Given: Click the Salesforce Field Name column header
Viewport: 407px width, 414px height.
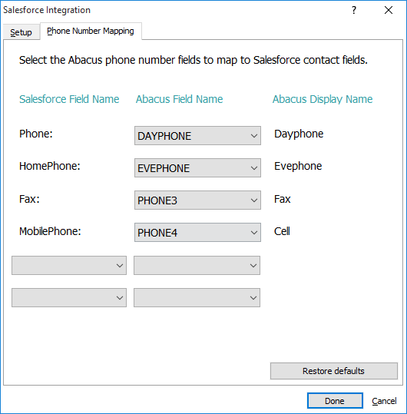Looking at the screenshot, I should [x=69, y=99].
